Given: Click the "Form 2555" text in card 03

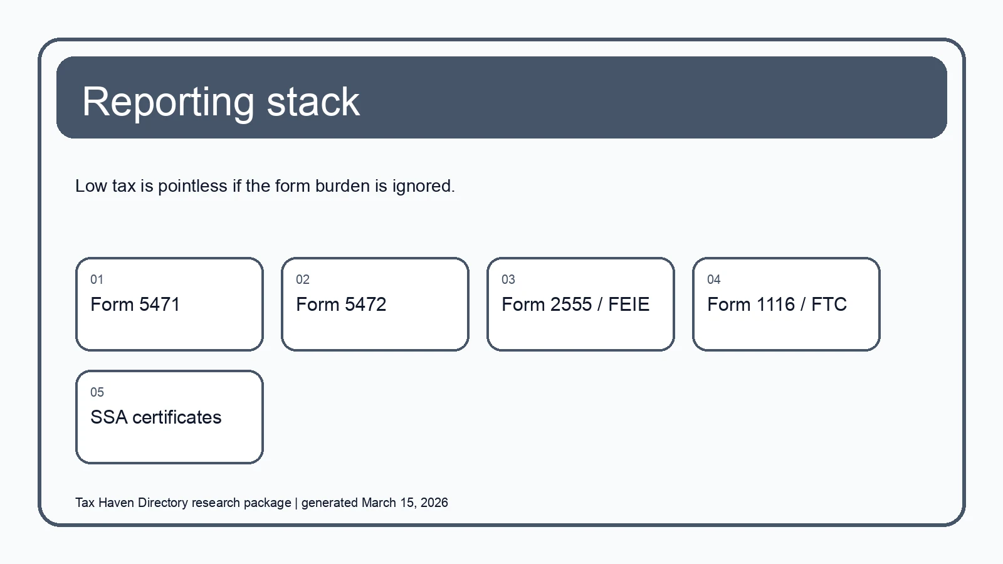Looking at the screenshot, I should pos(547,305).
